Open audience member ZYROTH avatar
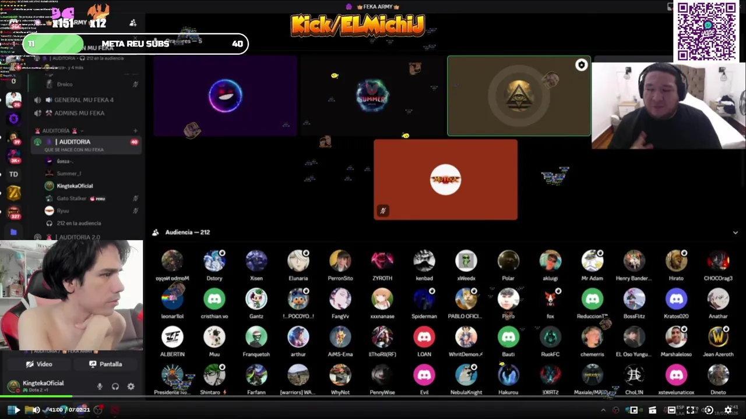The image size is (746, 419). point(382,261)
